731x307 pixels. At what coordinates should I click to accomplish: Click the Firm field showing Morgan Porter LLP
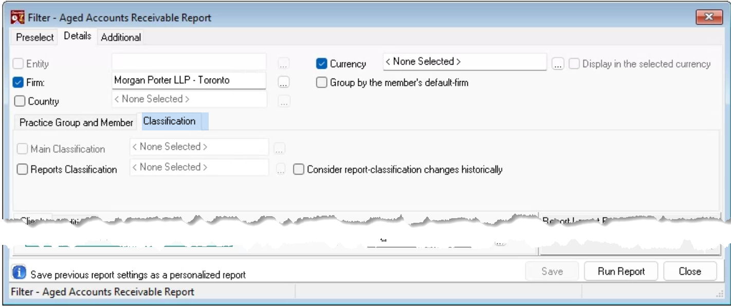tap(189, 81)
